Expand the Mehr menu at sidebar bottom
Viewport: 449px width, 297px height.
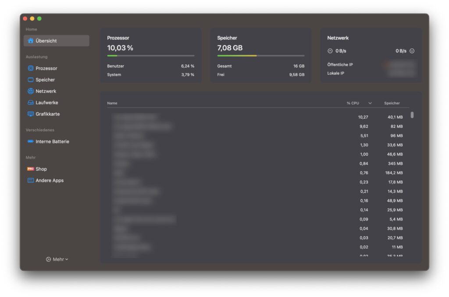click(57, 259)
